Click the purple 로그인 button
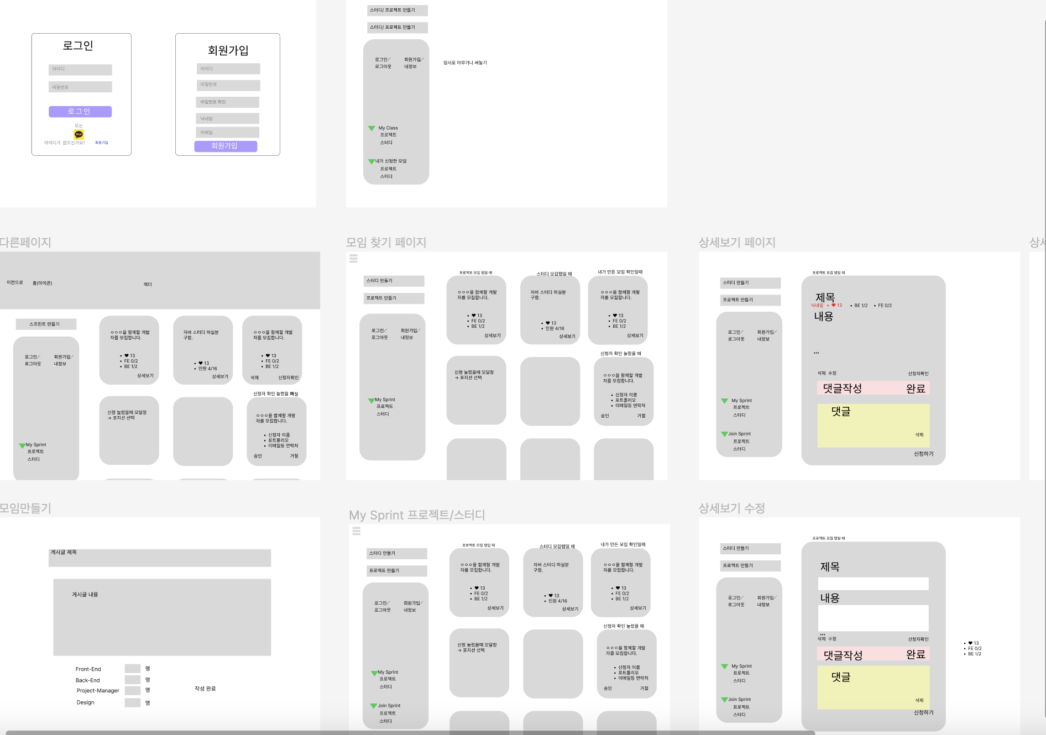This screenshot has height=735, width=1046. [x=81, y=111]
